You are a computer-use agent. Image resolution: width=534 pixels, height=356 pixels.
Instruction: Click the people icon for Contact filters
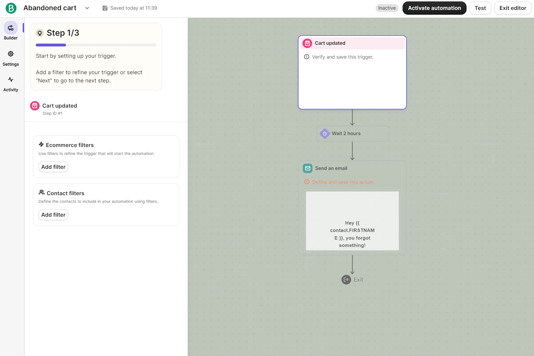[42, 192]
